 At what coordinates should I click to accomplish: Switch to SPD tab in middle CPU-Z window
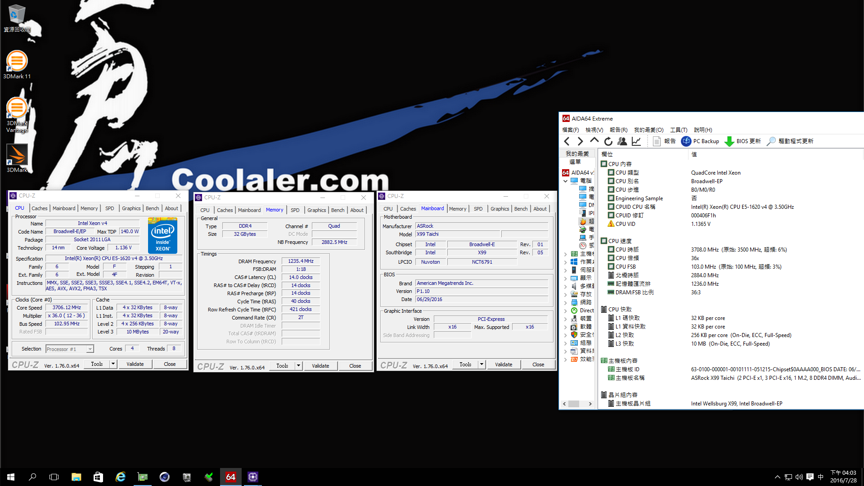pyautogui.click(x=295, y=210)
